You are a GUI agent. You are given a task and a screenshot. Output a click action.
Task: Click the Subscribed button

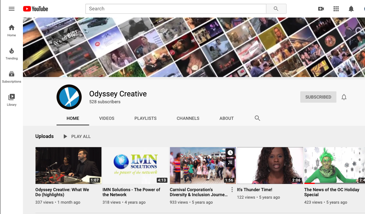318,97
